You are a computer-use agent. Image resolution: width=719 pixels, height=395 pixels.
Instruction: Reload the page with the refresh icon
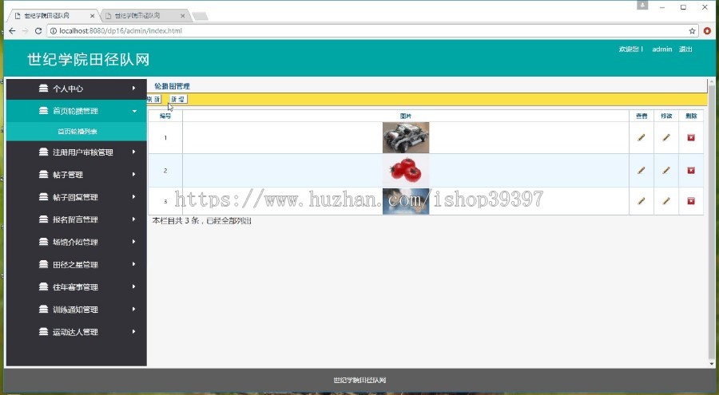(x=38, y=30)
